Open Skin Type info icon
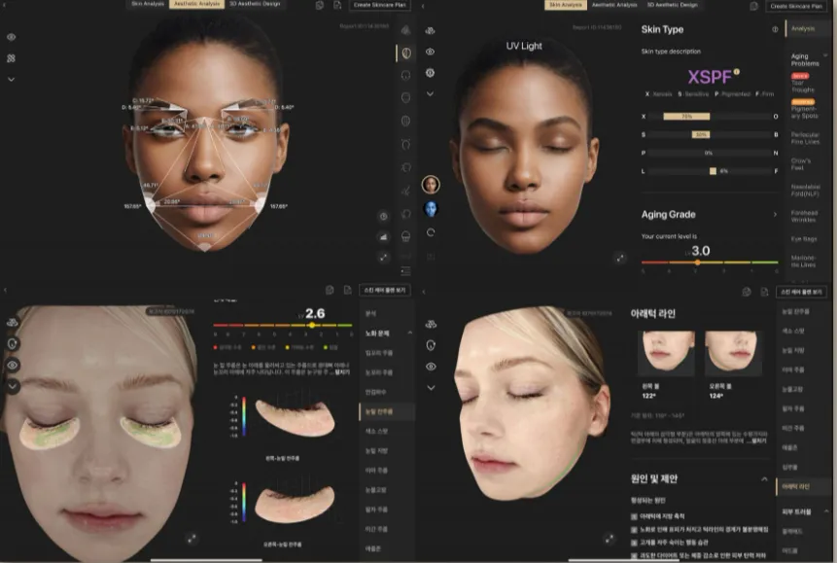837x563 pixels. (775, 29)
